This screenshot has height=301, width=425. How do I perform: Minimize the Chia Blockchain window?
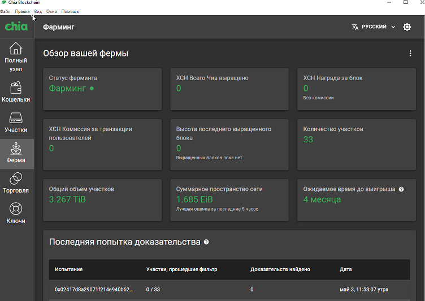tap(389, 2)
